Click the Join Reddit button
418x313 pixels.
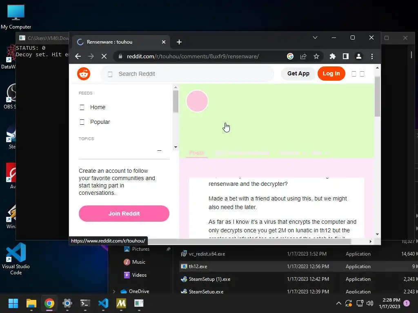(x=124, y=214)
